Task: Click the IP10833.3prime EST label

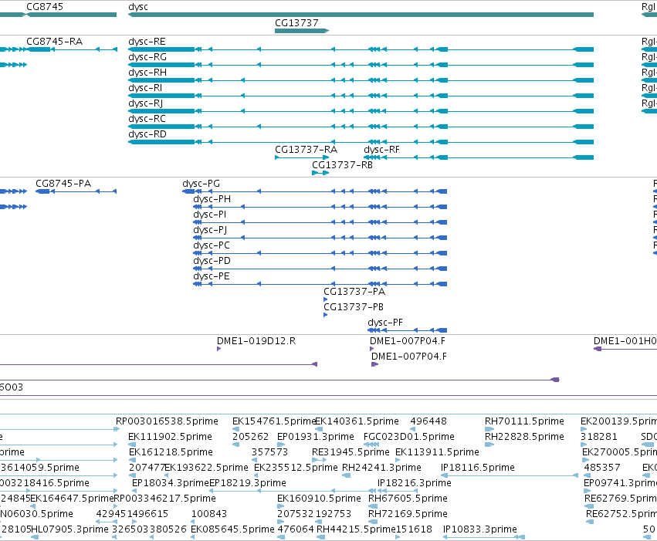Action: 480,529
